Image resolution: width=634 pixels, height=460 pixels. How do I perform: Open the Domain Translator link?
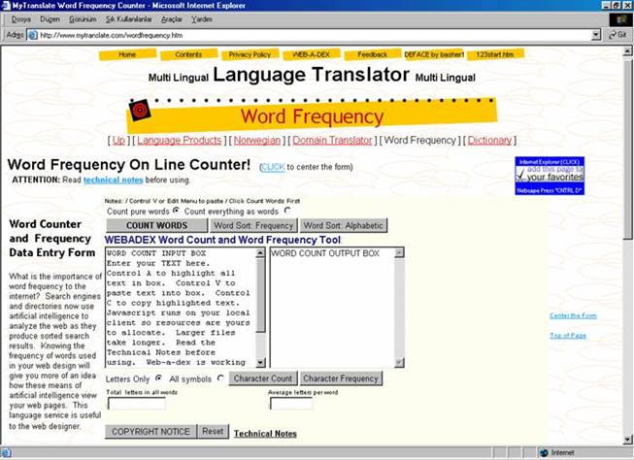(x=332, y=141)
